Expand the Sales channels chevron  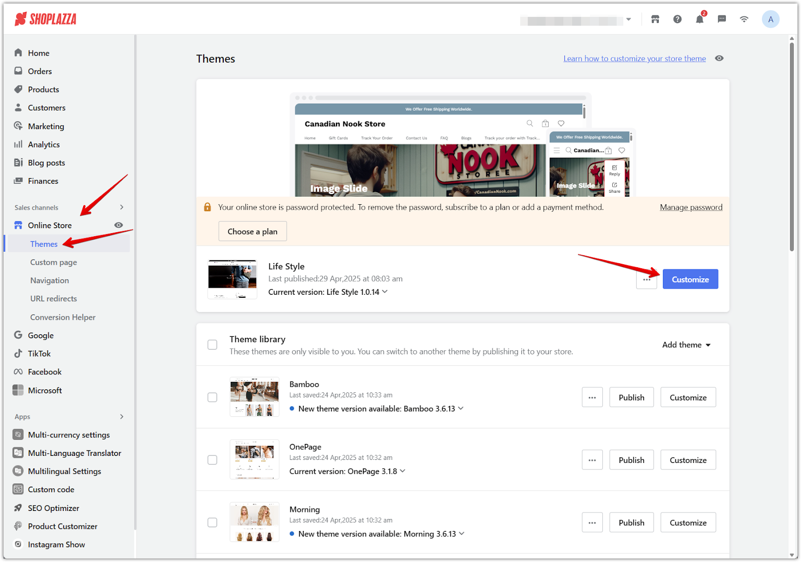(122, 207)
